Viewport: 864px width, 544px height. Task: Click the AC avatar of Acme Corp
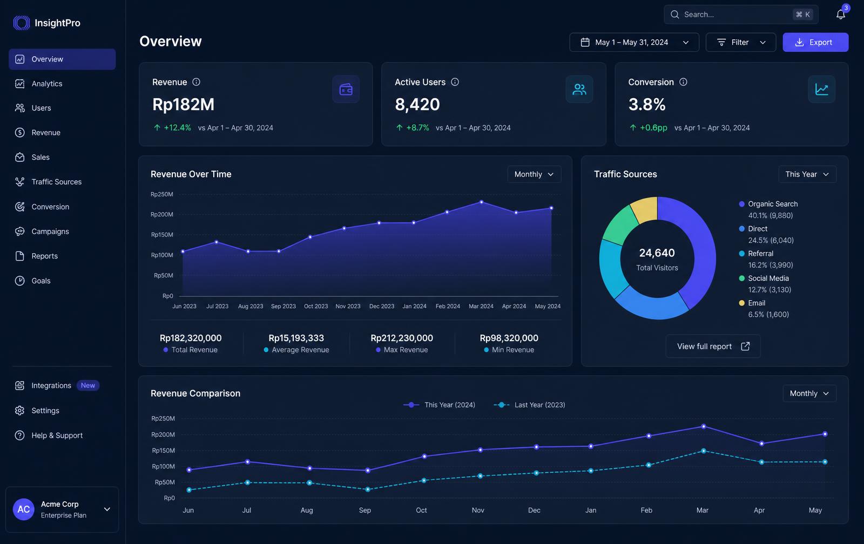24,509
